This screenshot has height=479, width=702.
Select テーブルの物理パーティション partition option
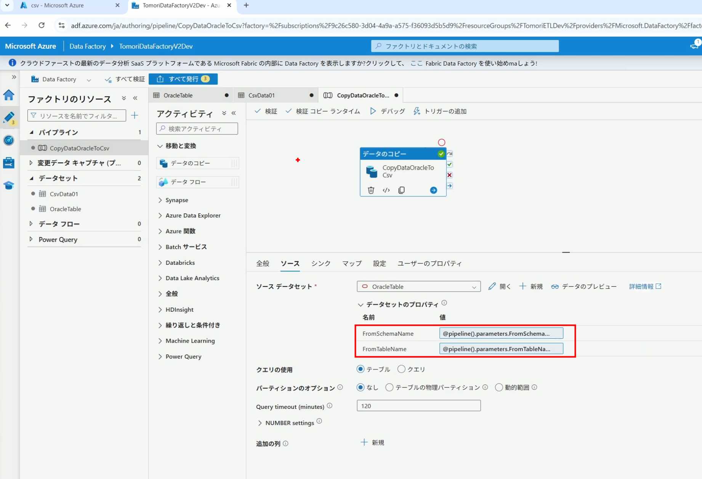[389, 387]
